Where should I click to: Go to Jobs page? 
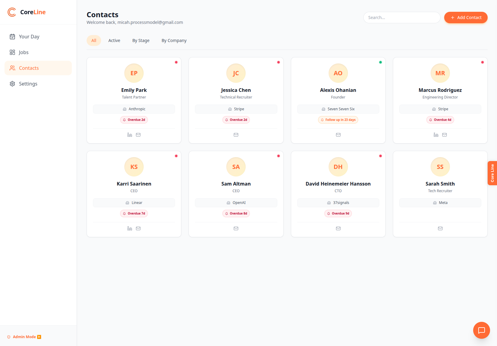24,52
